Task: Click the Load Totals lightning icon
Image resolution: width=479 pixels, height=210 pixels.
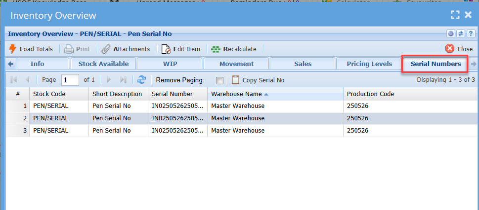Action: [13, 49]
